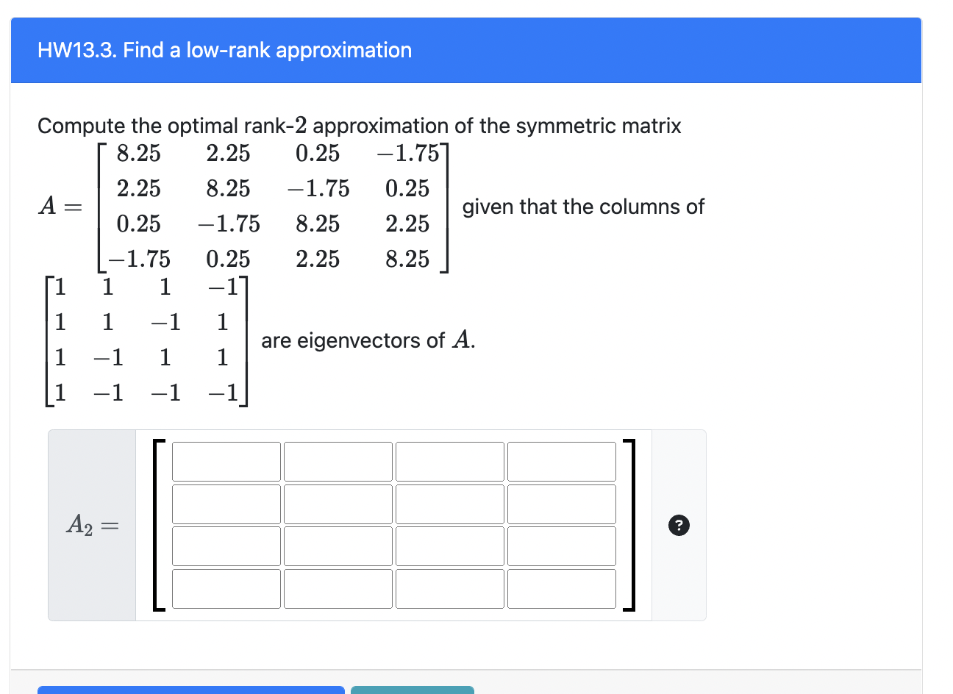Select row 2 column 1 answer field

coord(225,504)
